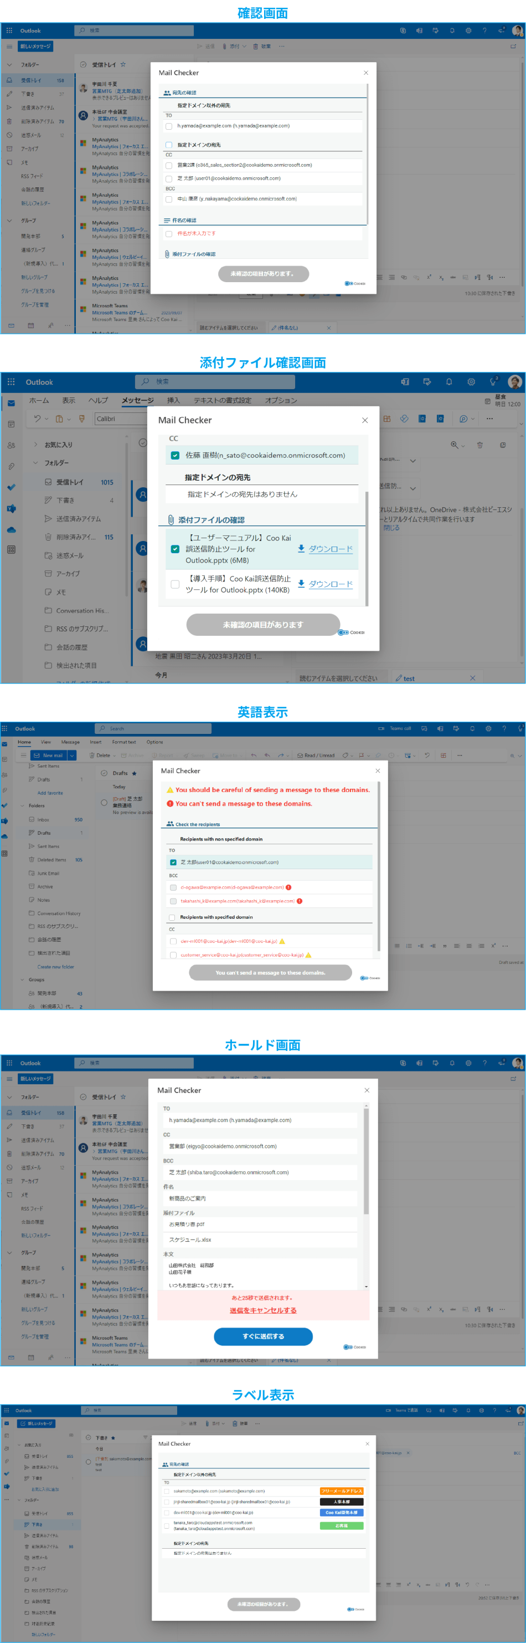The height and width of the screenshot is (1643, 526).
Task: Open the テキストの書式設定 ribbon tab
Action: tap(222, 401)
